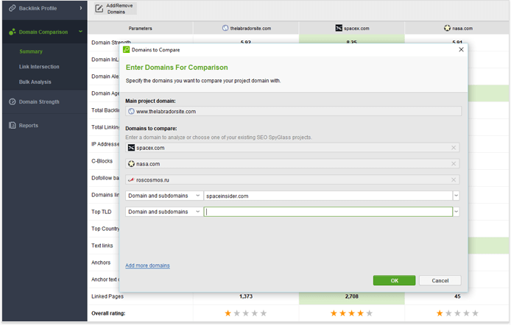Remove spacex.com from comparison list
The image size is (511, 325).
point(454,148)
